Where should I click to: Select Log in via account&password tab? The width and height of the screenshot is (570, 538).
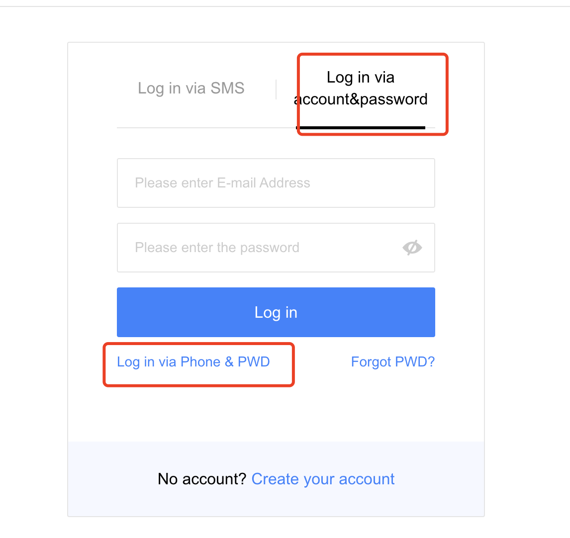tap(360, 89)
